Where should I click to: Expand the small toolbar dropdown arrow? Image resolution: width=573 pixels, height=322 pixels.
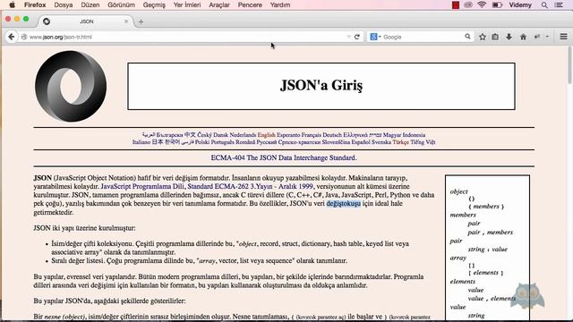(x=547, y=37)
